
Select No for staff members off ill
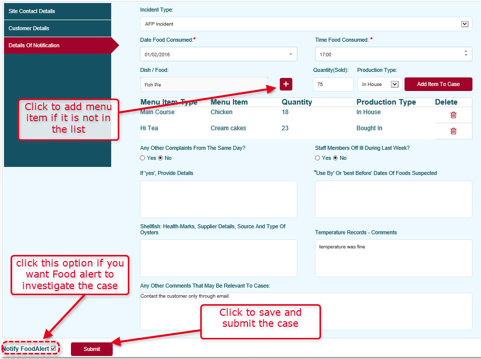(336, 158)
